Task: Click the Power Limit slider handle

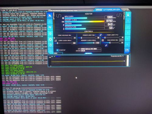Action: tap(81, 38)
